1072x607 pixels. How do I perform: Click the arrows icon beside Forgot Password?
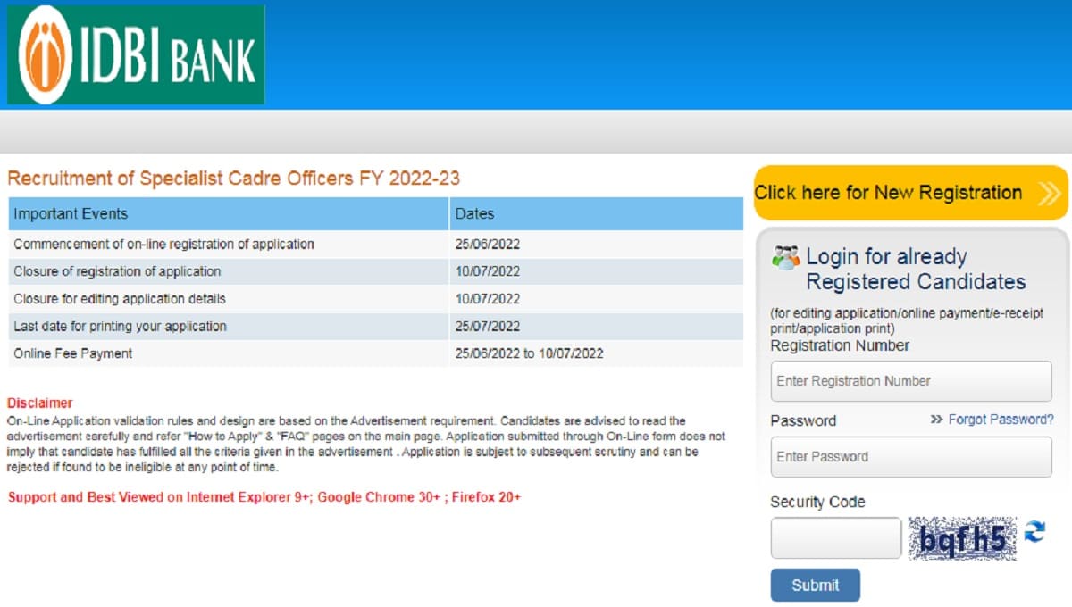pos(936,420)
